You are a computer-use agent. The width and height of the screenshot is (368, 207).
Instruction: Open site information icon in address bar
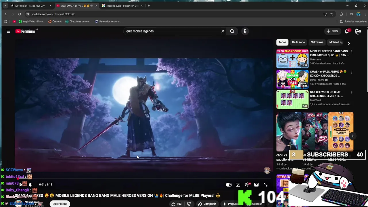(28, 14)
